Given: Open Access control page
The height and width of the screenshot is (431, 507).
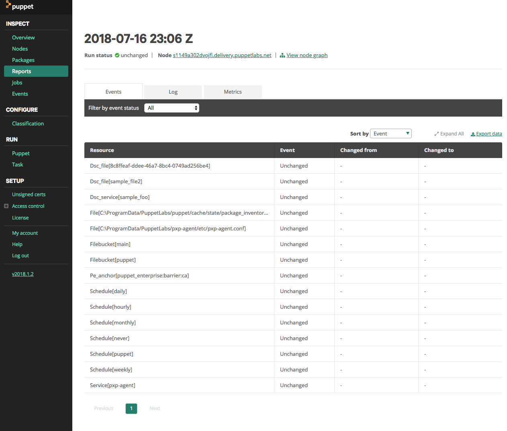Looking at the screenshot, I should 28,206.
